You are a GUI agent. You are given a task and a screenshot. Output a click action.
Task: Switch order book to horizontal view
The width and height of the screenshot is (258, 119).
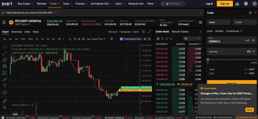[163, 39]
